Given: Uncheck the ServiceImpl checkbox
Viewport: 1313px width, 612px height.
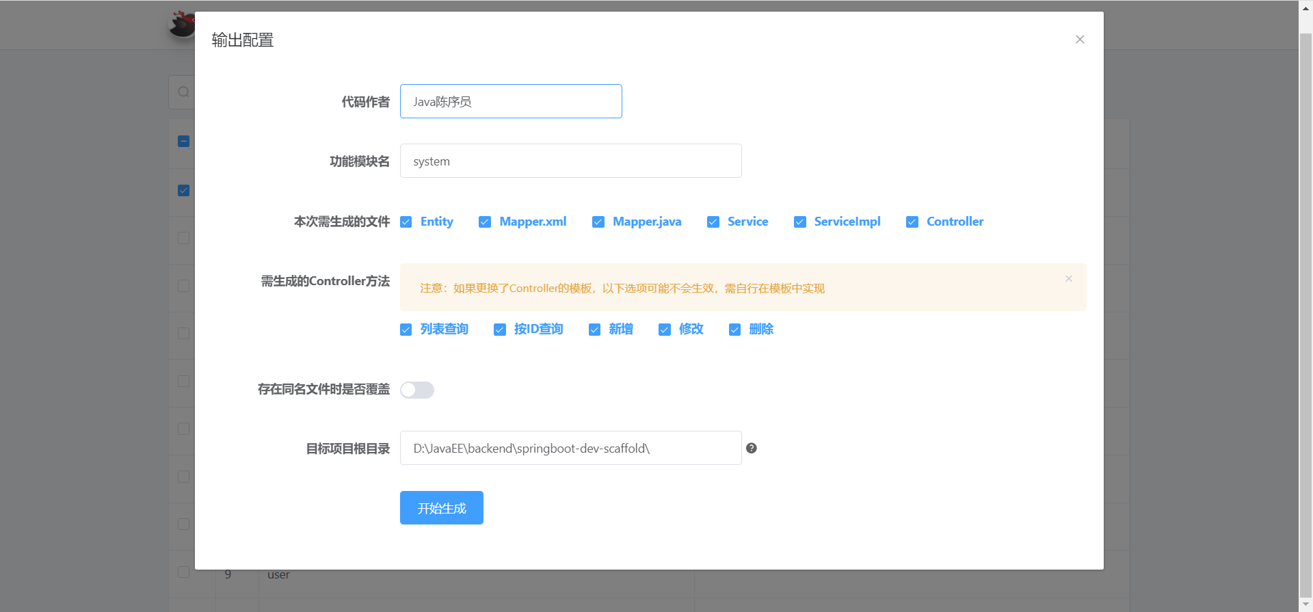Looking at the screenshot, I should tap(800, 222).
